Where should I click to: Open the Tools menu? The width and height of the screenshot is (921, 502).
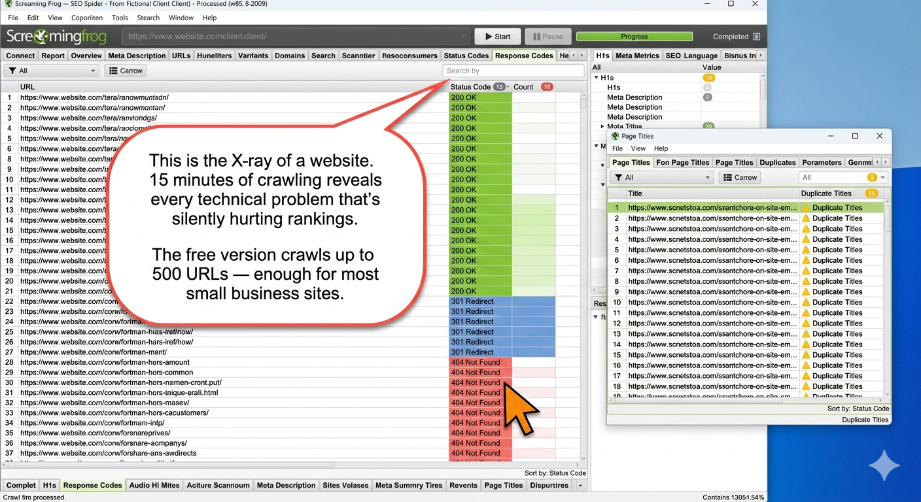pos(120,18)
